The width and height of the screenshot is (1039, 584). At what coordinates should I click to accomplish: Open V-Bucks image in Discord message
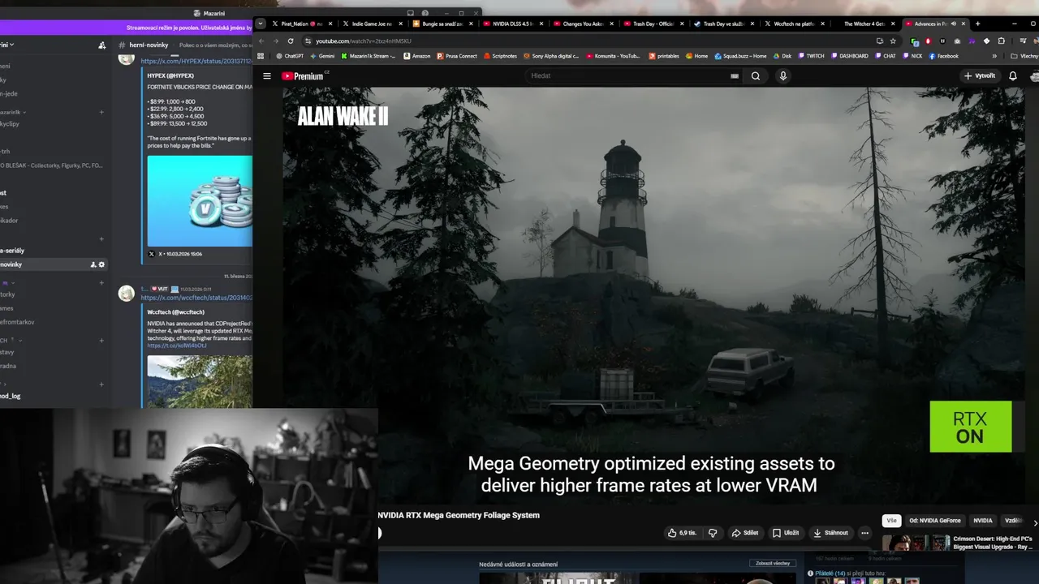click(x=200, y=201)
